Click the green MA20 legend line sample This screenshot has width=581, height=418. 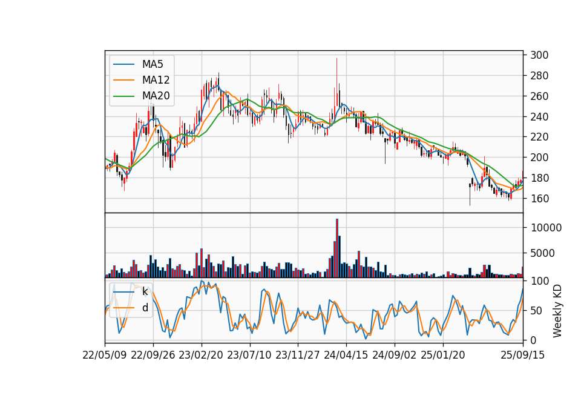pos(123,96)
